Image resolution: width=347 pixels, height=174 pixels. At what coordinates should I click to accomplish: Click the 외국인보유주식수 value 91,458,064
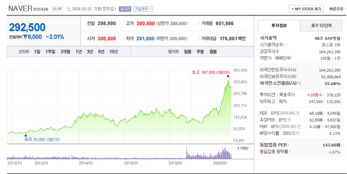pyautogui.click(x=330, y=77)
